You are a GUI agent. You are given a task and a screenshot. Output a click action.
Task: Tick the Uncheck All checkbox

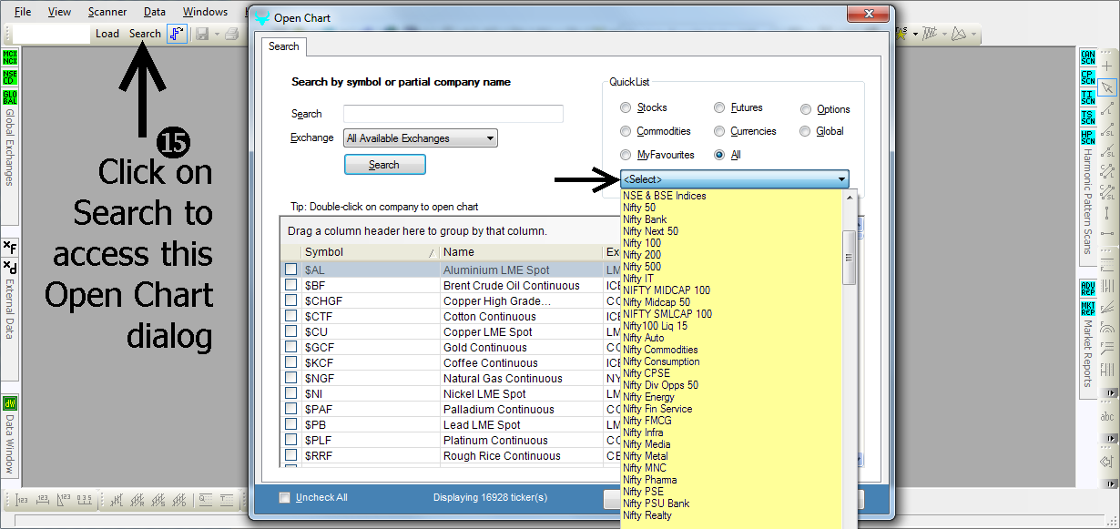pyautogui.click(x=285, y=497)
